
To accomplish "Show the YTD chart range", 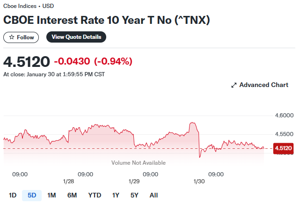I will (95, 195).
